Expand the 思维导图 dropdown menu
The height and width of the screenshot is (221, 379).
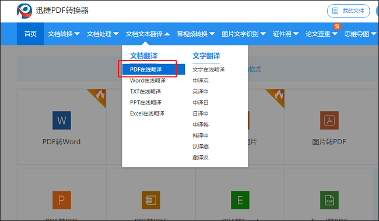[360, 34]
